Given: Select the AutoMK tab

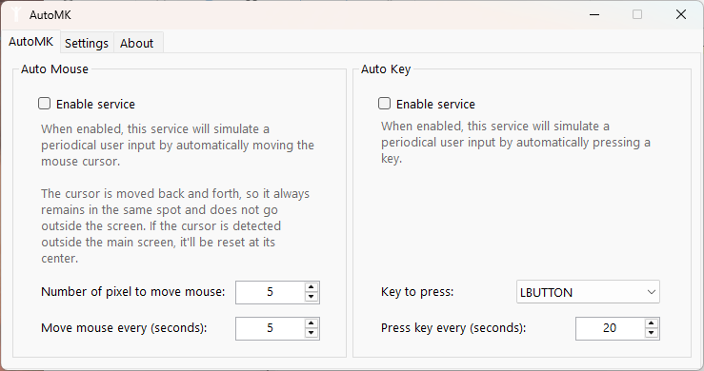Looking at the screenshot, I should coord(31,42).
